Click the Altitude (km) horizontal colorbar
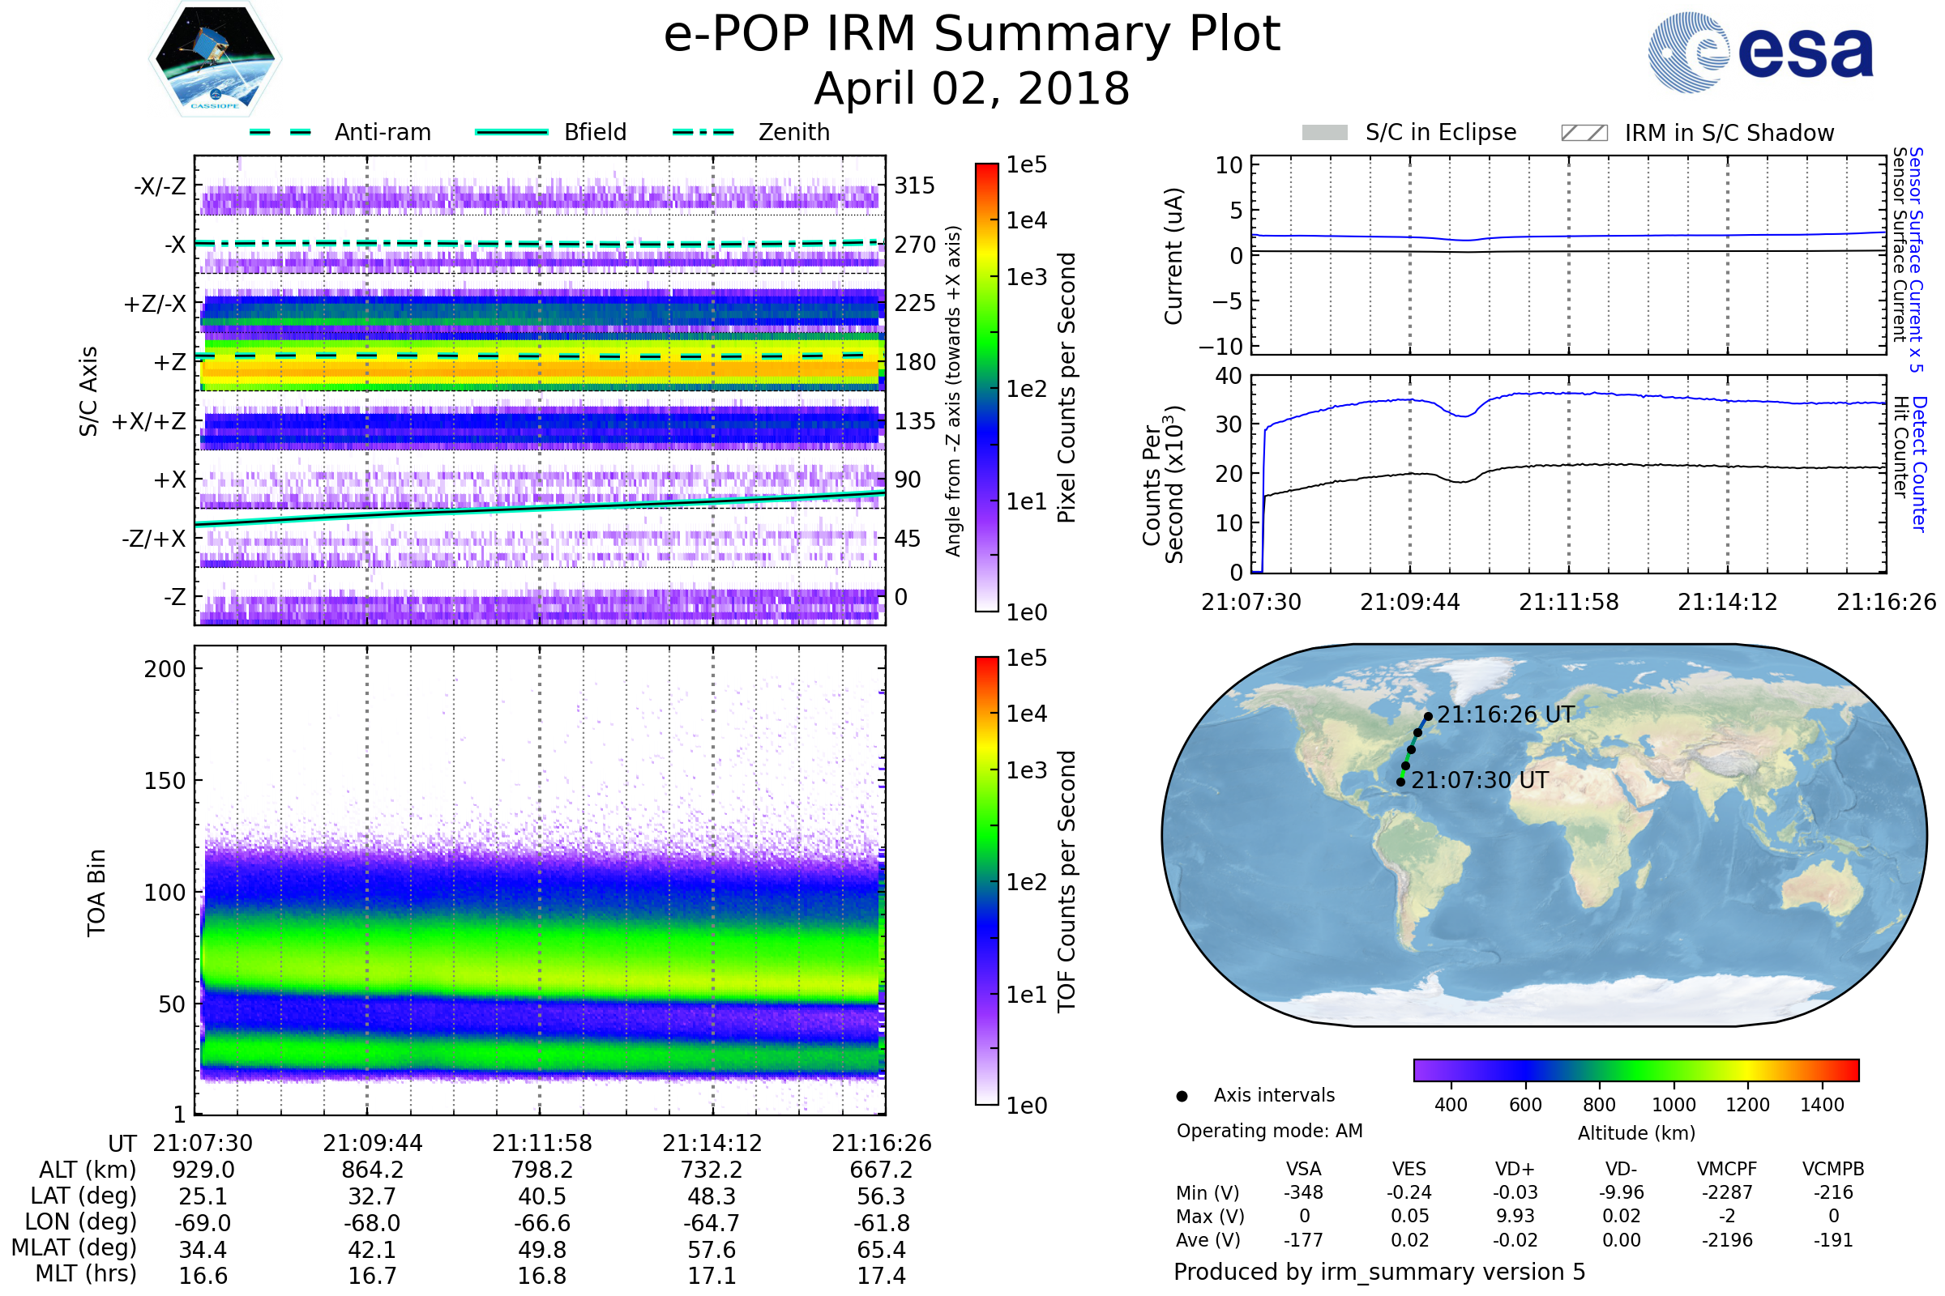Viewport: 1945px width, 1296px height. tap(1635, 1070)
